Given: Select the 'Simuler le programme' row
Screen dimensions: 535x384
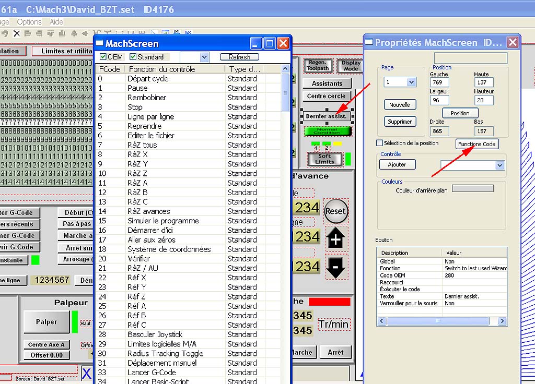Looking at the screenshot, I should tap(188, 221).
